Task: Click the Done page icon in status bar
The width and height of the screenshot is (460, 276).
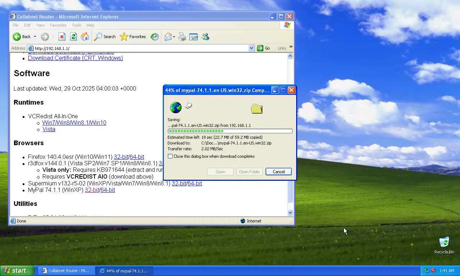Action: coord(13,221)
